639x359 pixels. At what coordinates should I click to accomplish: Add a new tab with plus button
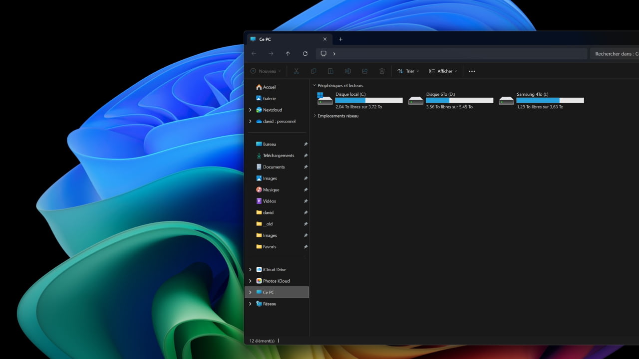(x=341, y=39)
